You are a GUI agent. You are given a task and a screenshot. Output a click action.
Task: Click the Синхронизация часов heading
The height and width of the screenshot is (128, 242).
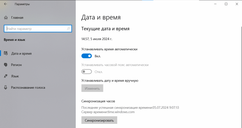98,101
